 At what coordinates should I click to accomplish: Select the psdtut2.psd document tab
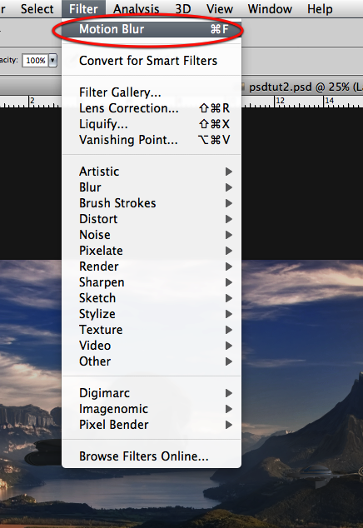click(302, 87)
